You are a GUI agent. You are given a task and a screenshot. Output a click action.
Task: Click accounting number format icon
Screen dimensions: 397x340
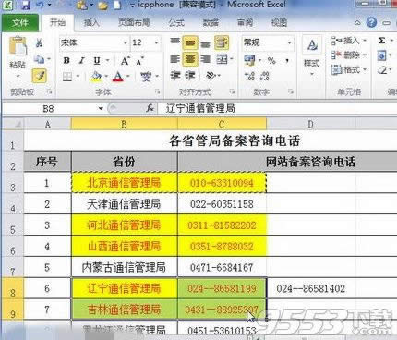click(249, 60)
